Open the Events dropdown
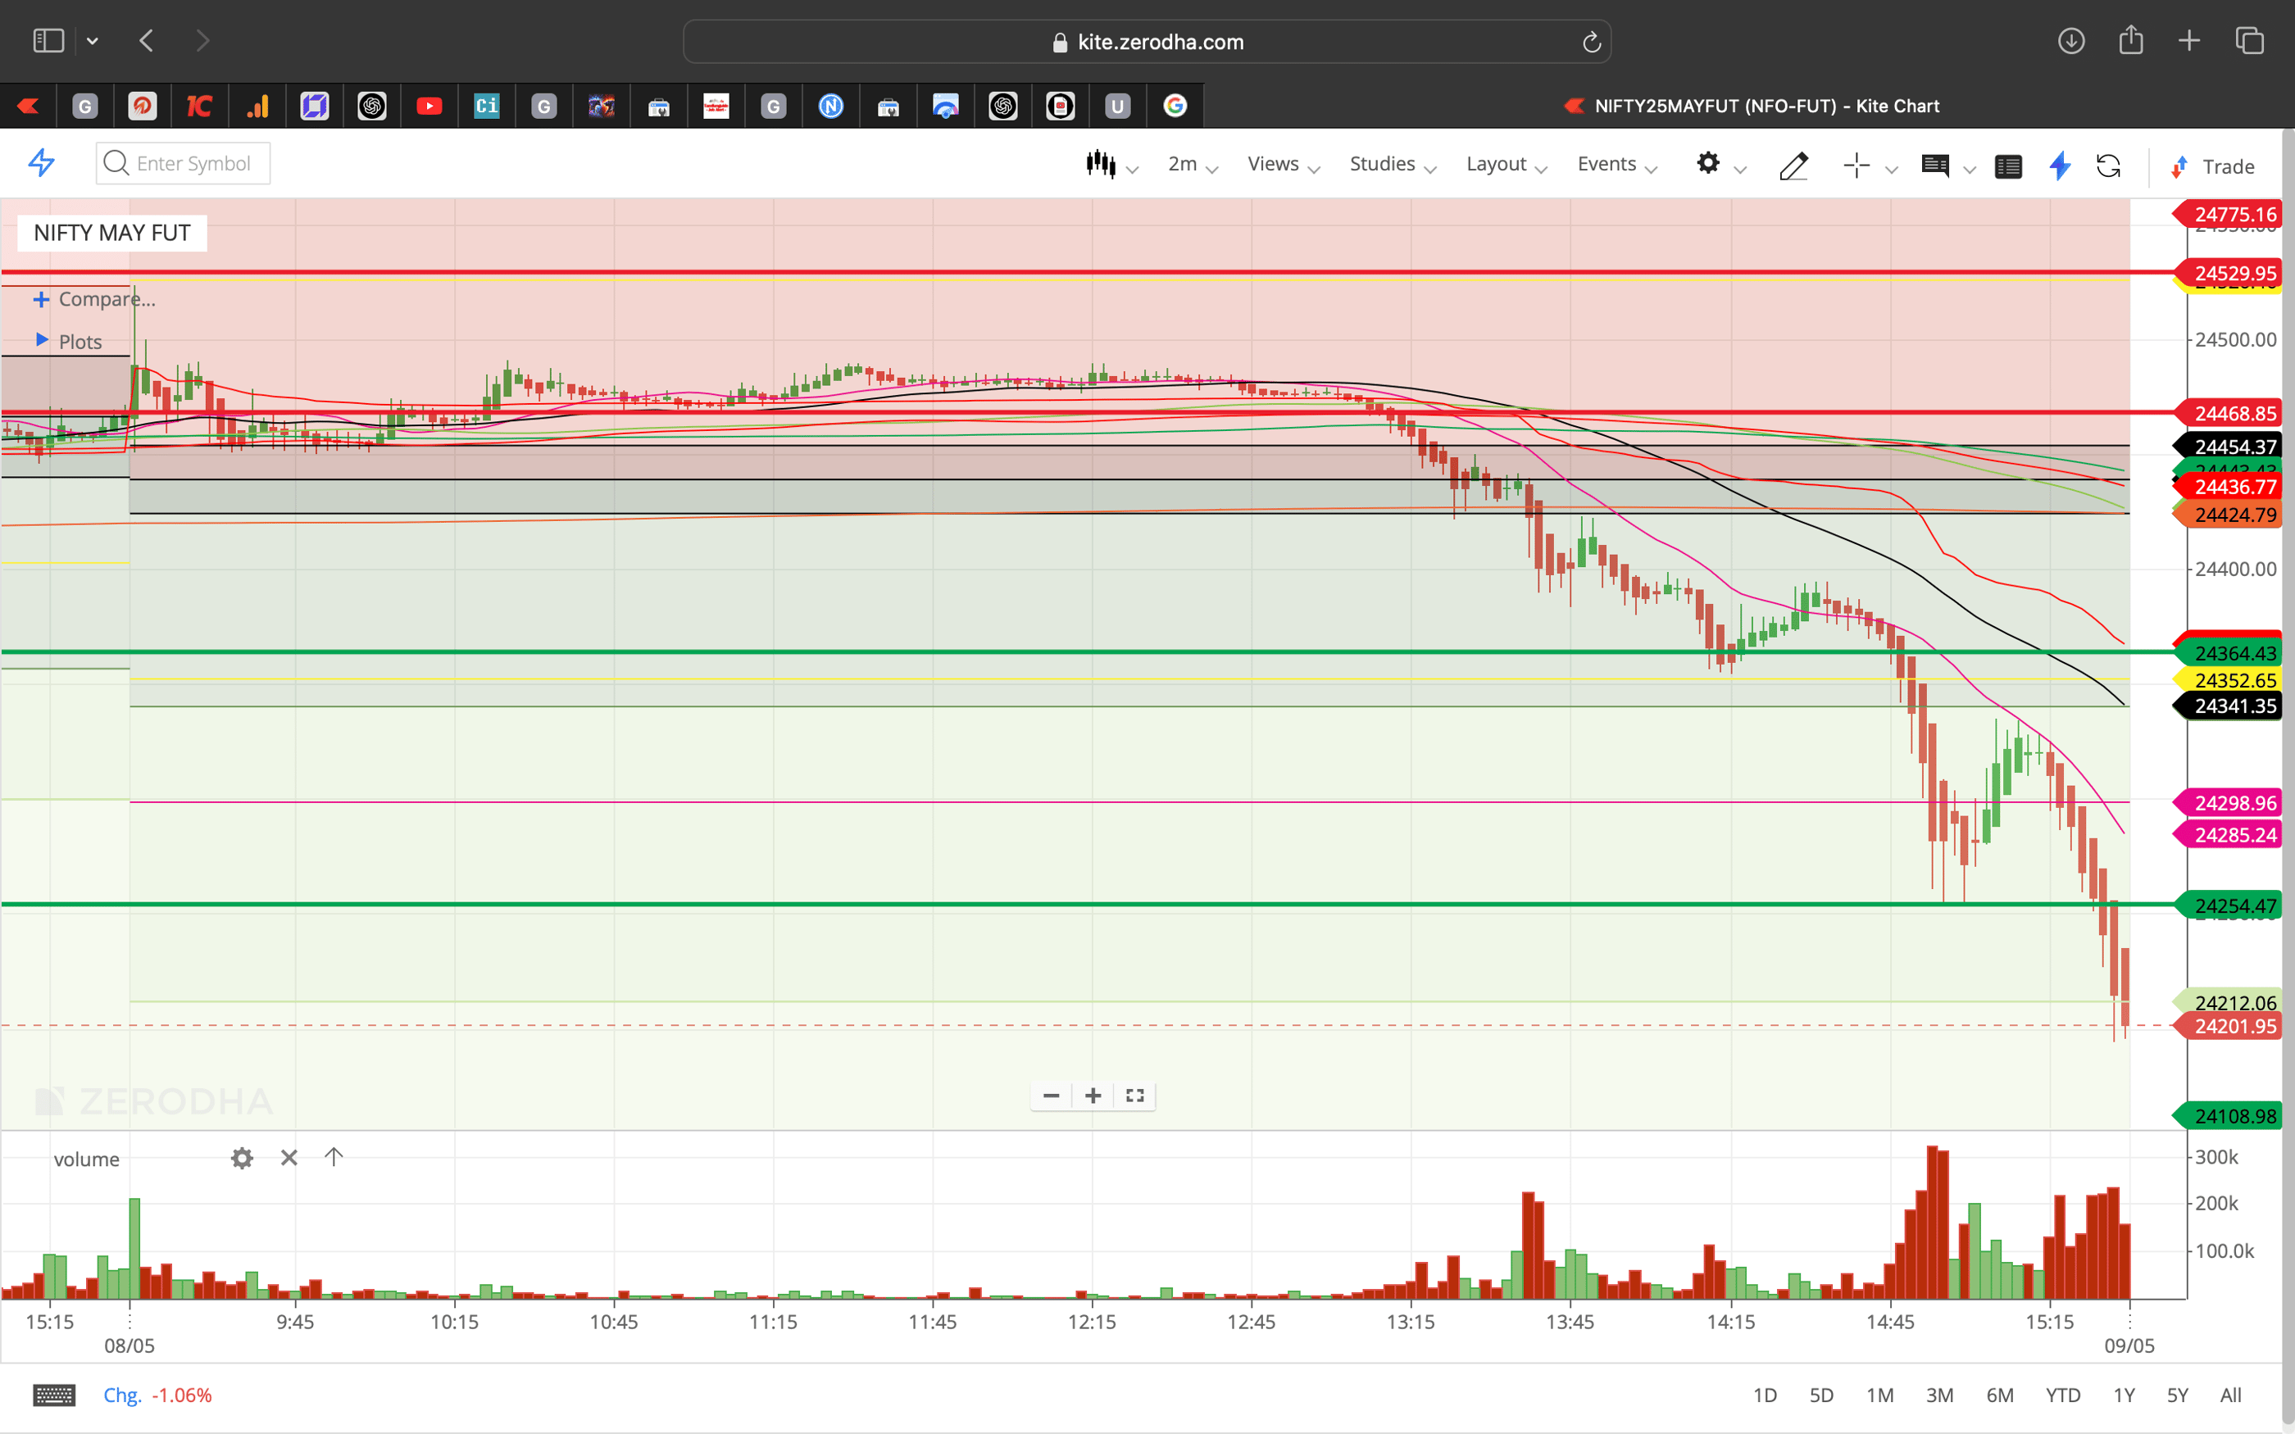The image size is (2295, 1434). pyautogui.click(x=1607, y=163)
